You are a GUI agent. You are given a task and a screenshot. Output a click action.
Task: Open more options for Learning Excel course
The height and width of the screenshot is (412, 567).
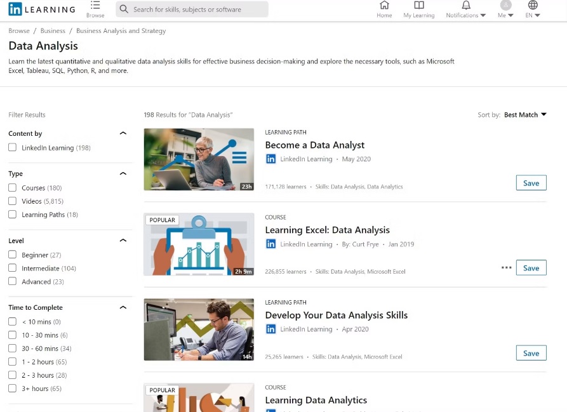506,268
